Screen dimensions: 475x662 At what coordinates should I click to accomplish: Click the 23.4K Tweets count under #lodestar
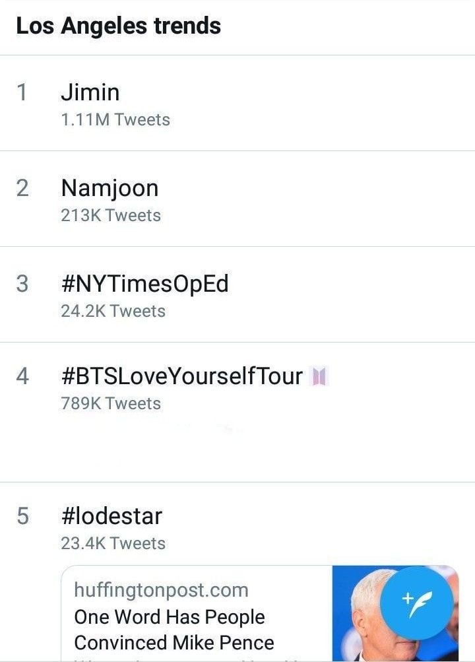pos(113,543)
